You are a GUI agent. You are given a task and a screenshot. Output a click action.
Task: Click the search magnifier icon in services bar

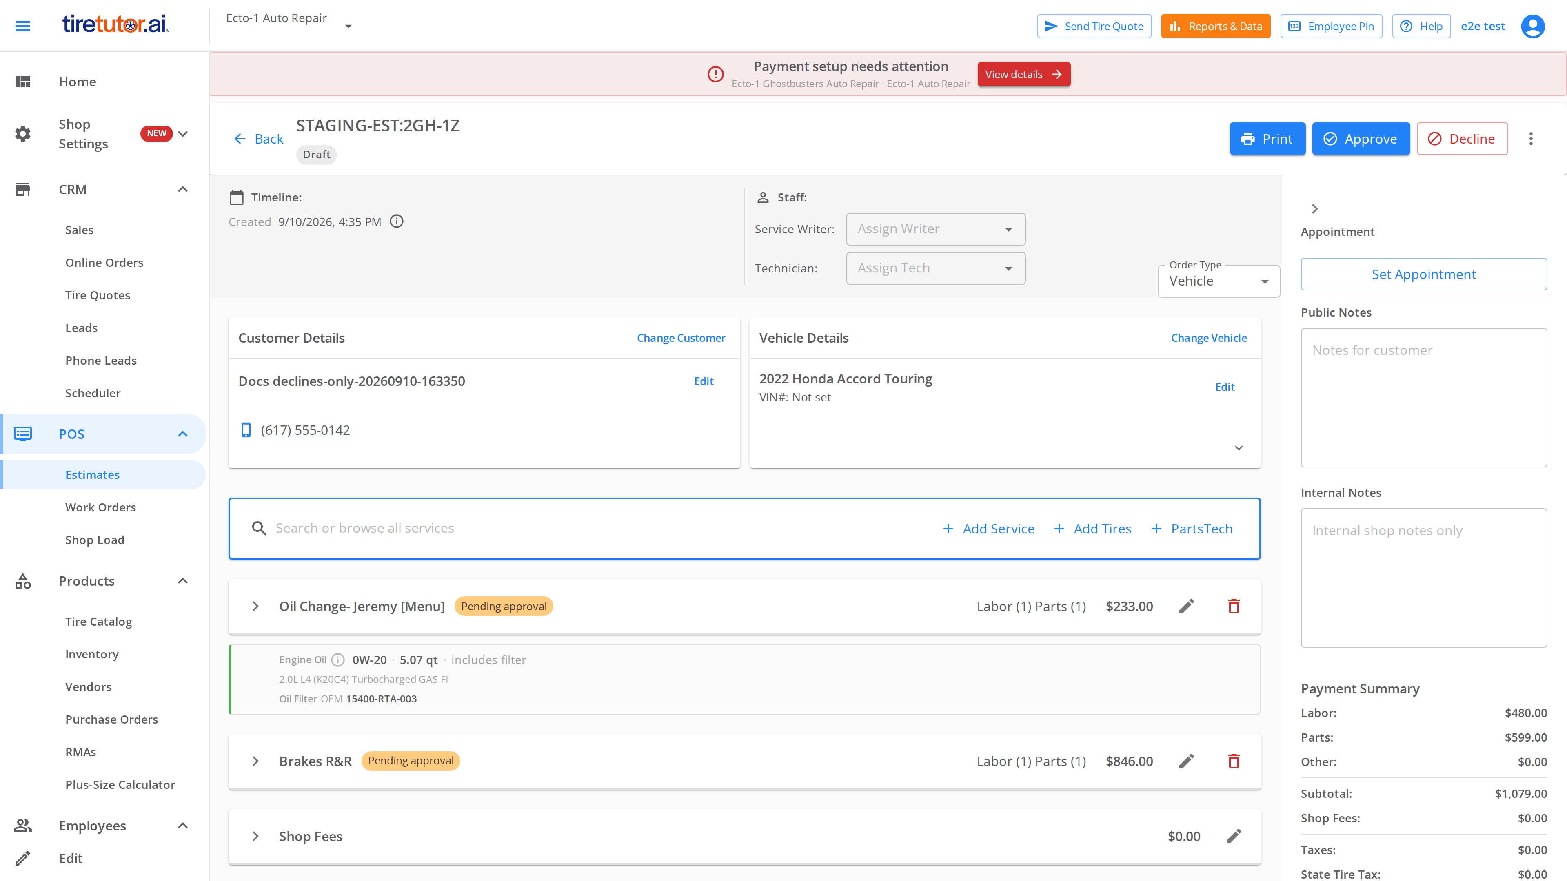(x=259, y=528)
